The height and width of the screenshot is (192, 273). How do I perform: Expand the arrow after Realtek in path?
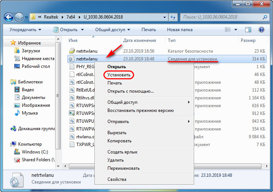[62, 17]
